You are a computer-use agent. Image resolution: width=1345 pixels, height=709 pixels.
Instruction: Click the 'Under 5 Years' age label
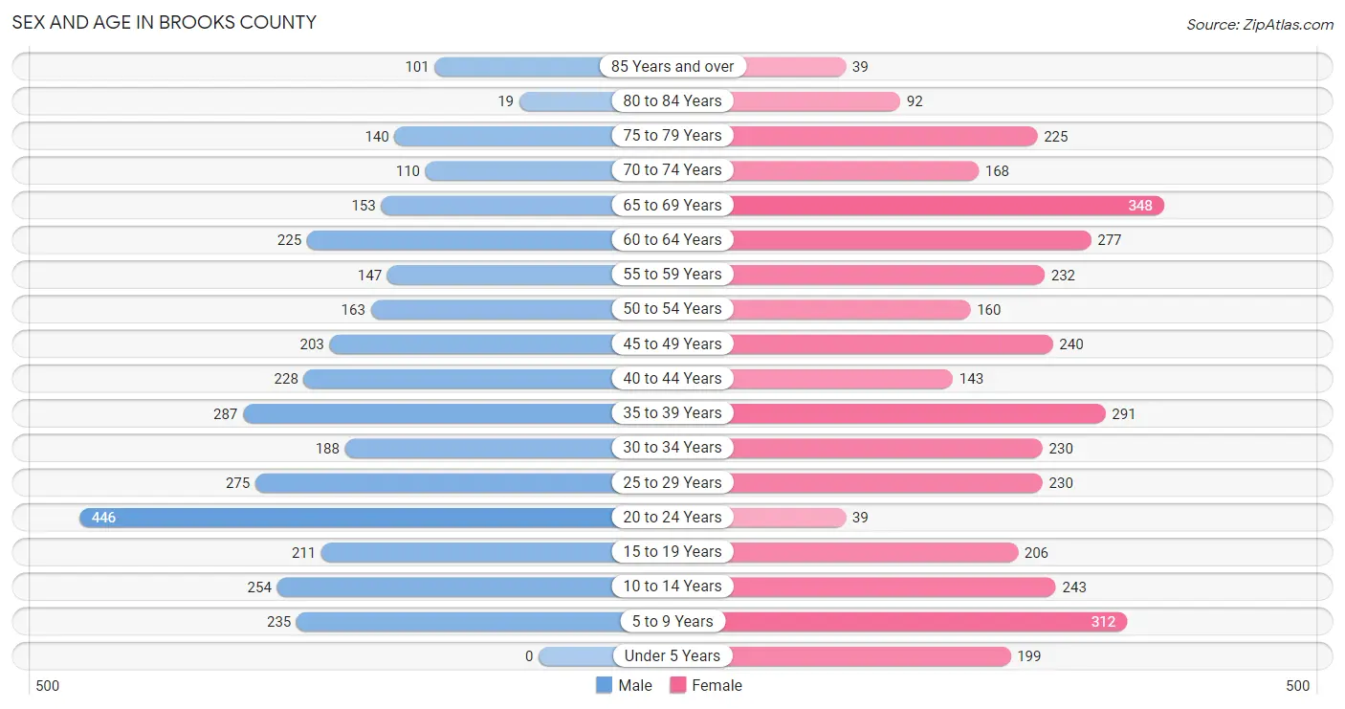click(x=672, y=656)
